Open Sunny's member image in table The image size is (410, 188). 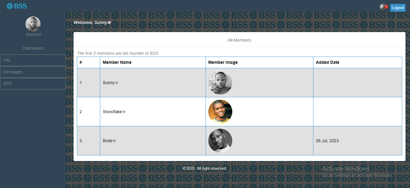[x=220, y=83]
